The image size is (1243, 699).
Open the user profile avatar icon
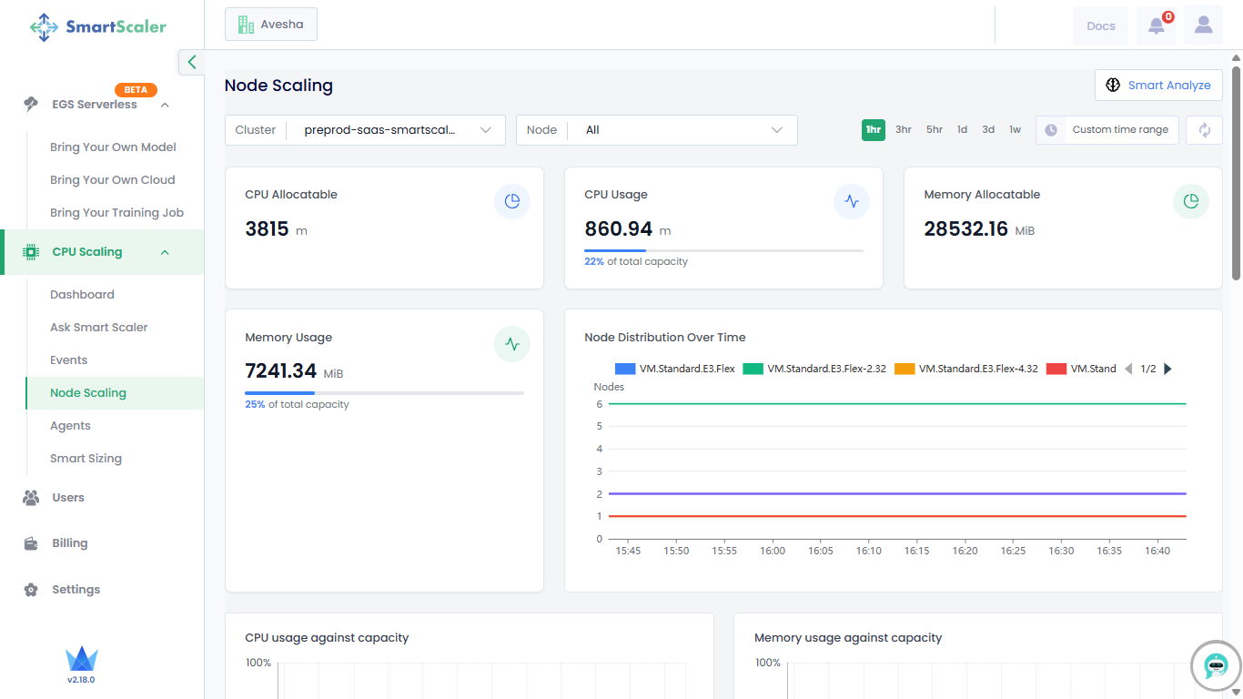(x=1203, y=25)
